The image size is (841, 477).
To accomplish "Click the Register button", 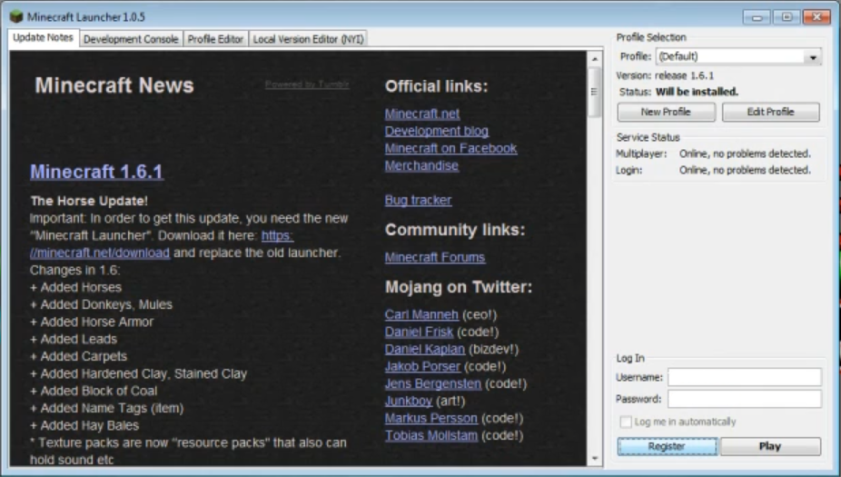I will (x=667, y=446).
